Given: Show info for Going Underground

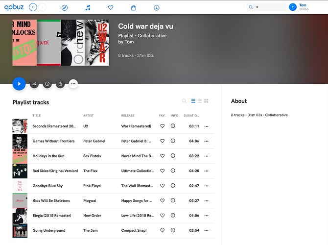Looking at the screenshot, I should (173, 230).
